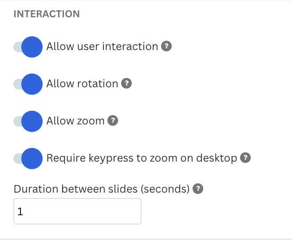
Task: Turn off the Allow user interaction switch
Action: pyautogui.click(x=31, y=46)
